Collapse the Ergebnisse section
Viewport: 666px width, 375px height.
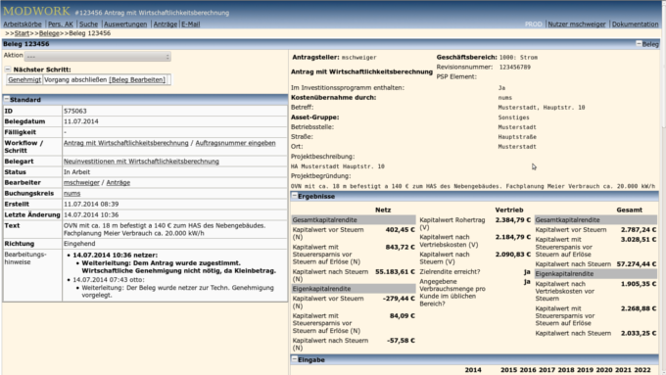[x=295, y=196]
